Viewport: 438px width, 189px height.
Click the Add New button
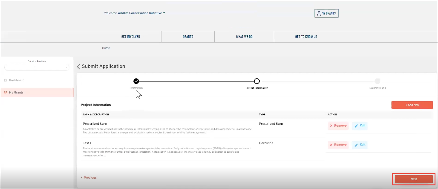click(x=412, y=105)
